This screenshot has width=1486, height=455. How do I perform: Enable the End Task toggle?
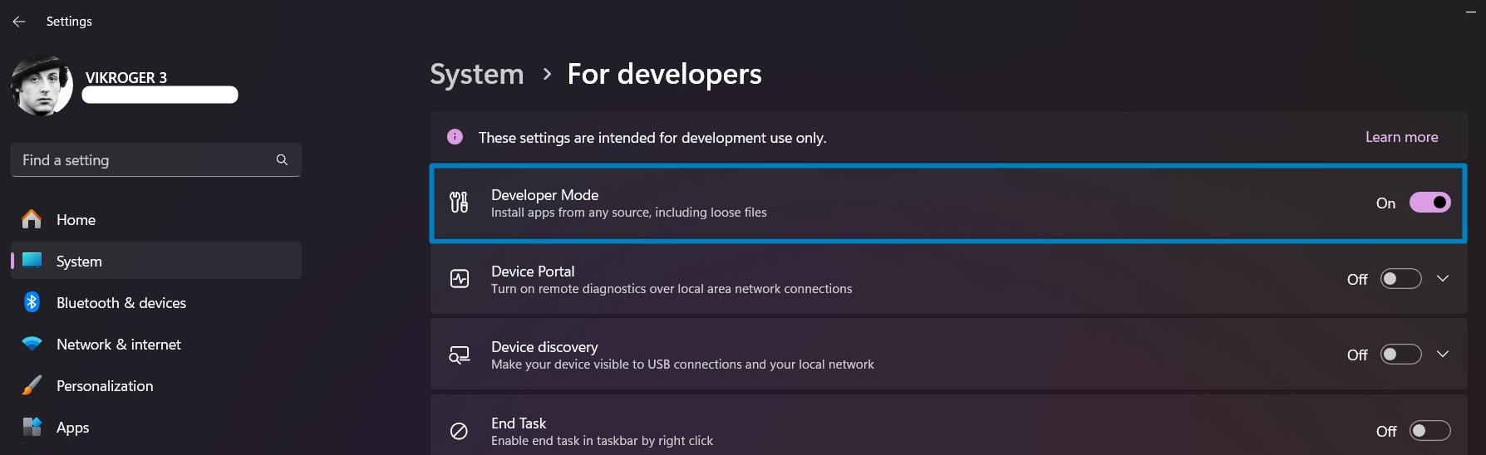[1429, 431]
